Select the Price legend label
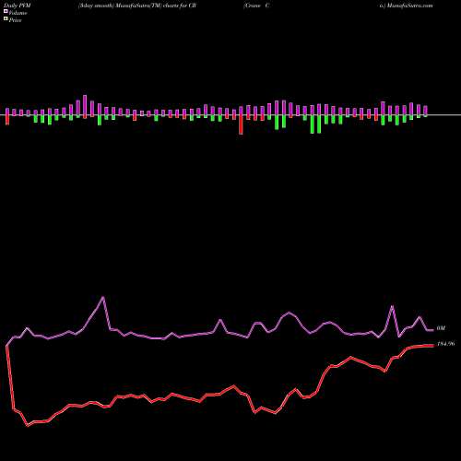 coord(16,20)
